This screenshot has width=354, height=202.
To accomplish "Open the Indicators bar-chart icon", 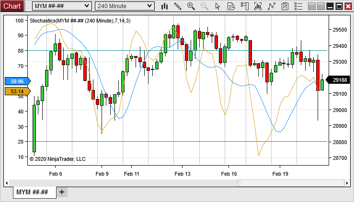I will [x=258, y=6].
